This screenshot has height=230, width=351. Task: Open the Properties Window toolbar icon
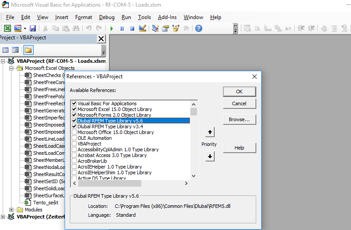[166, 28]
